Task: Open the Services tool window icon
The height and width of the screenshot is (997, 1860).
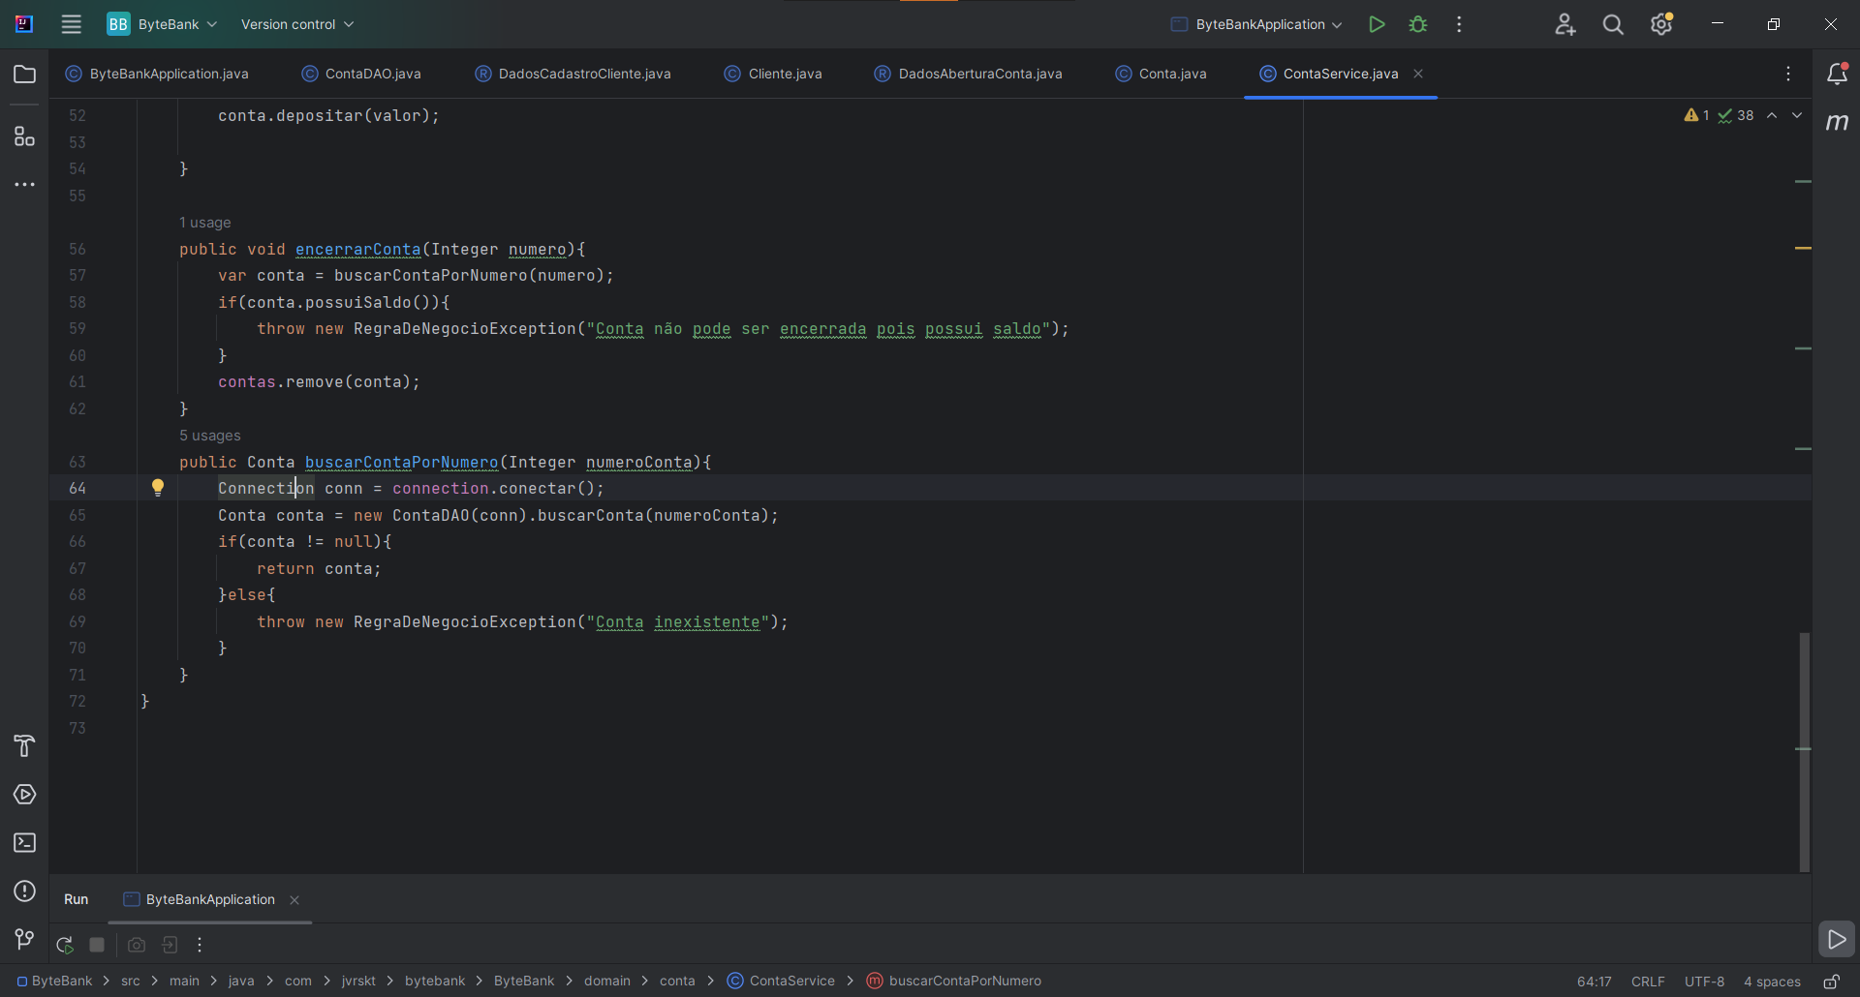Action: pos(24,795)
